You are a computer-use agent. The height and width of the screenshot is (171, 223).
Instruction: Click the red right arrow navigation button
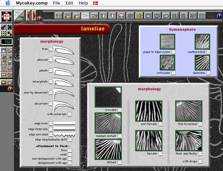[34, 16]
